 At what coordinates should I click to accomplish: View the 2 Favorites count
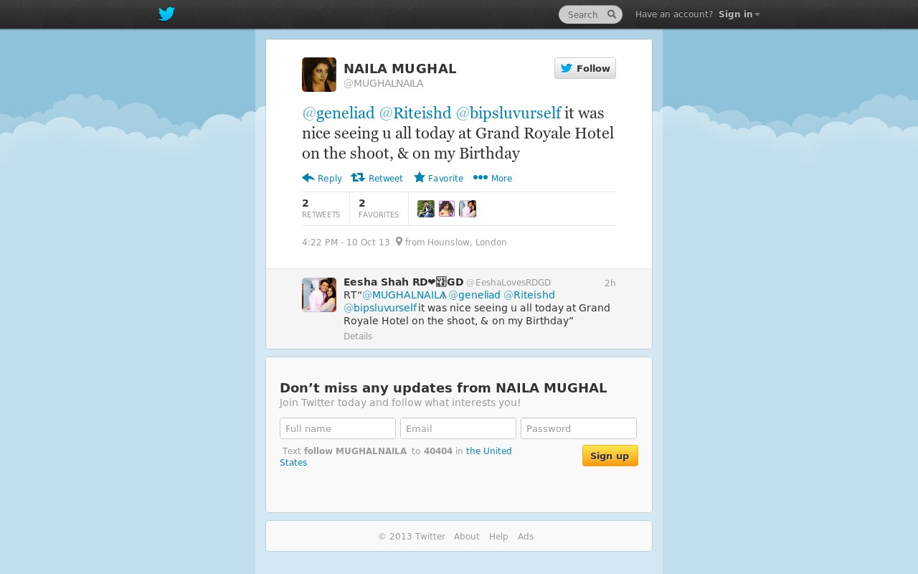point(379,208)
